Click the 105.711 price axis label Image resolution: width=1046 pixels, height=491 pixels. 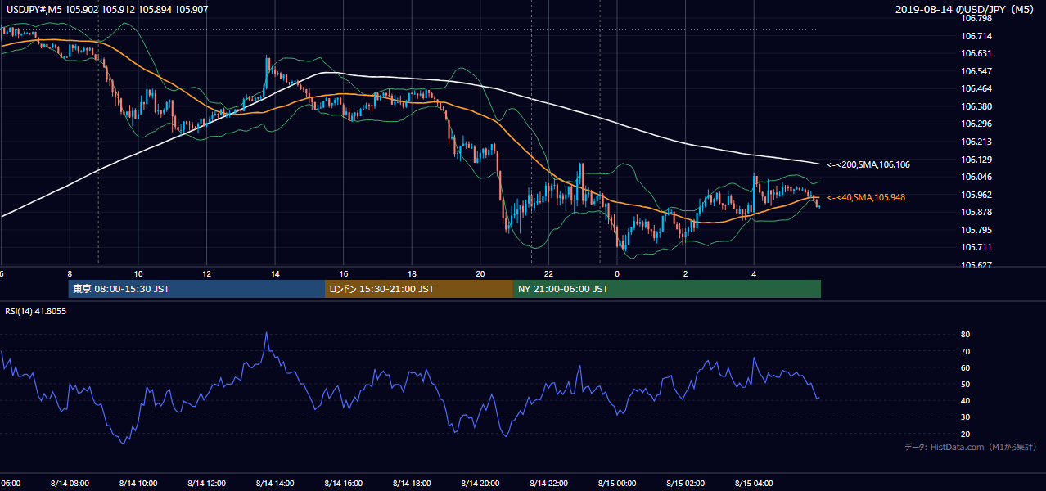tap(976, 247)
